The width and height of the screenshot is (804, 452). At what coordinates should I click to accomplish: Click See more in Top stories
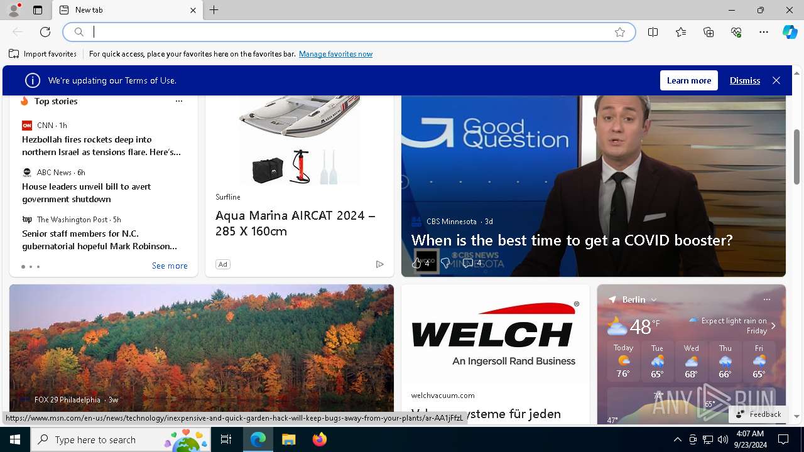click(x=170, y=266)
